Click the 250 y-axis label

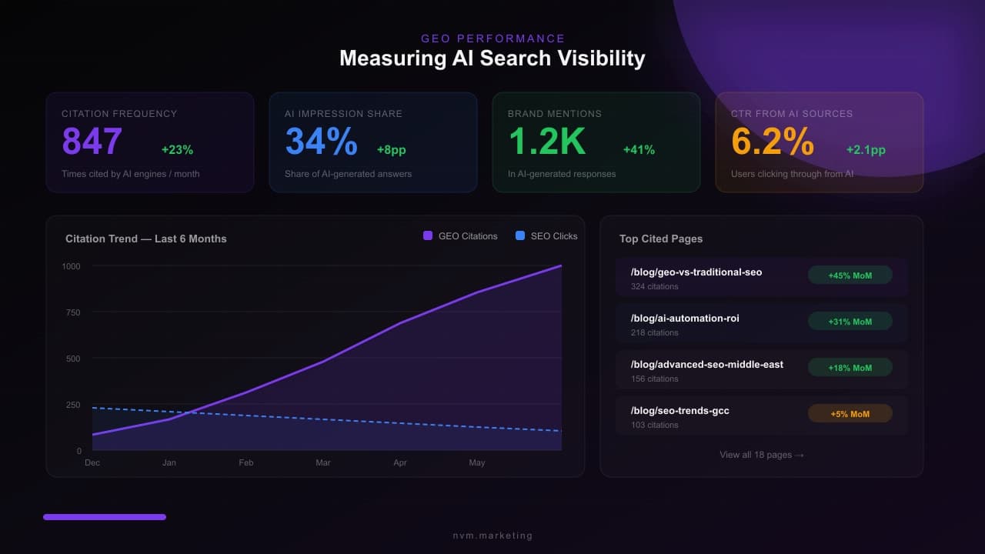click(73, 405)
